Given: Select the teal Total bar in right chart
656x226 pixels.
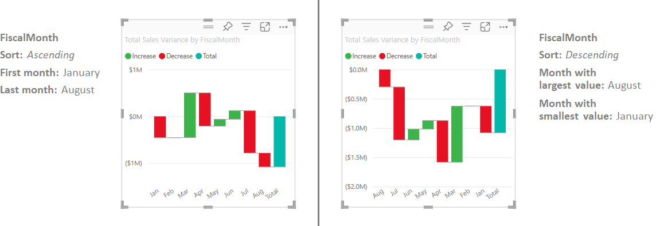Looking at the screenshot, I should [x=500, y=101].
